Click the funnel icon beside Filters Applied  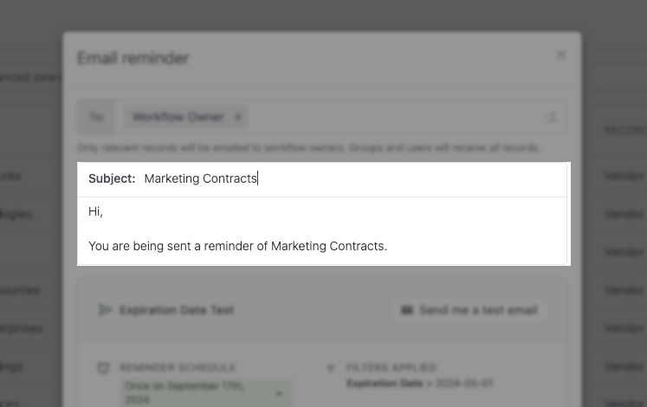[x=331, y=368]
